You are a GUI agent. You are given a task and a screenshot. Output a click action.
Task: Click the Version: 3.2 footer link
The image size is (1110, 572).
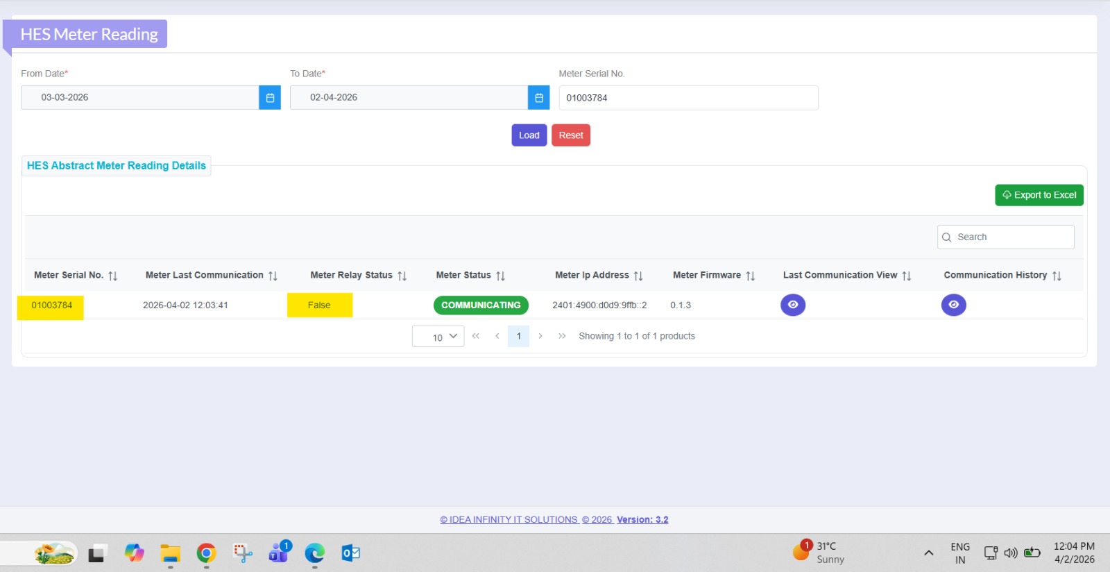(x=642, y=520)
